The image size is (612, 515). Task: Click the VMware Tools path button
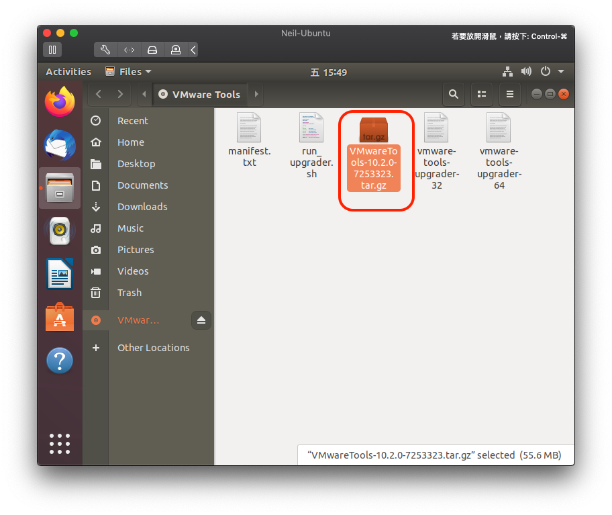pos(200,95)
